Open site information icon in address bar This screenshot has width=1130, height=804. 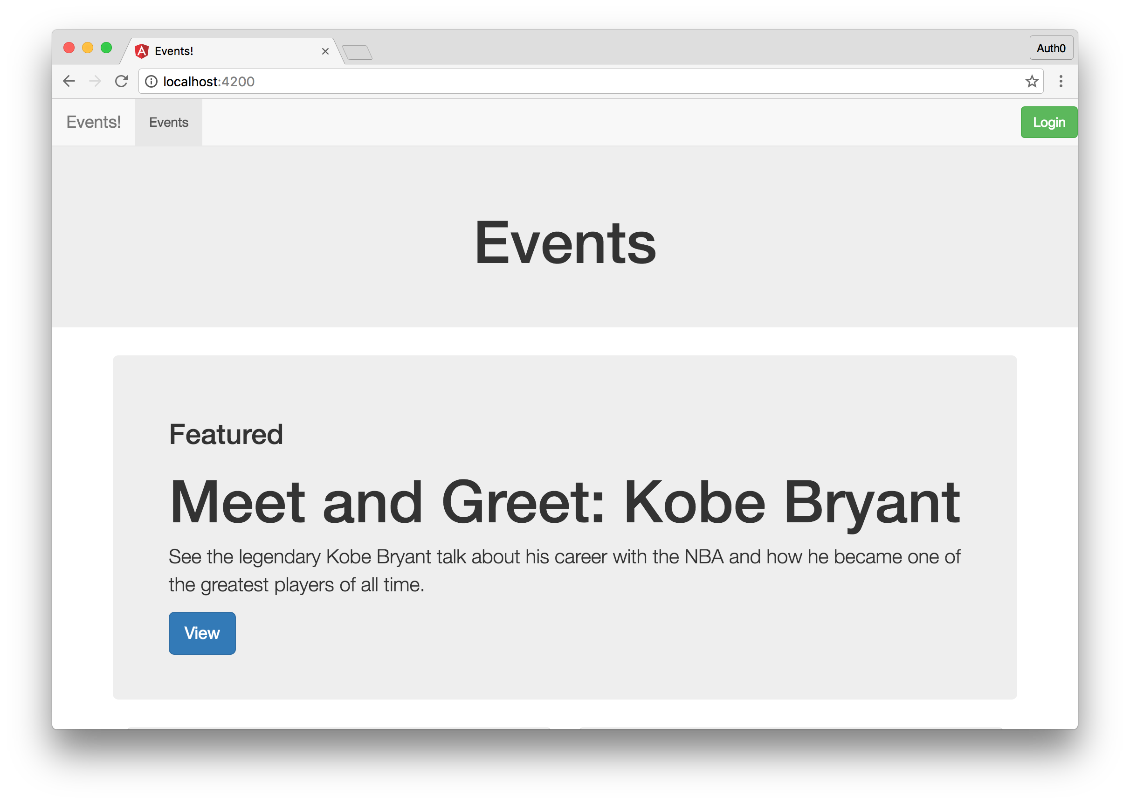coord(152,81)
